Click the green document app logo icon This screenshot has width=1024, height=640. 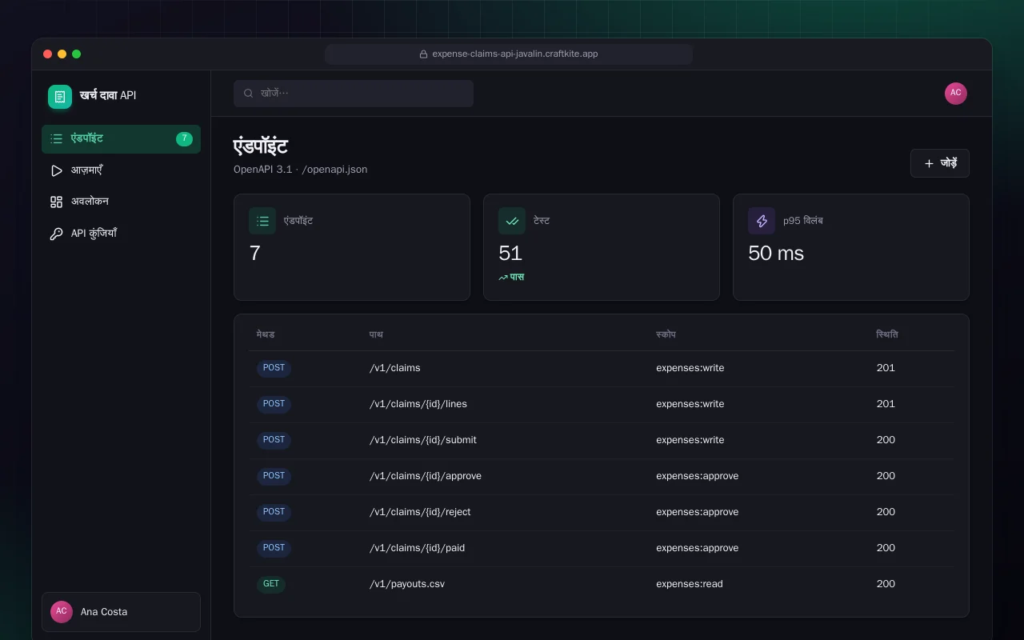60,97
